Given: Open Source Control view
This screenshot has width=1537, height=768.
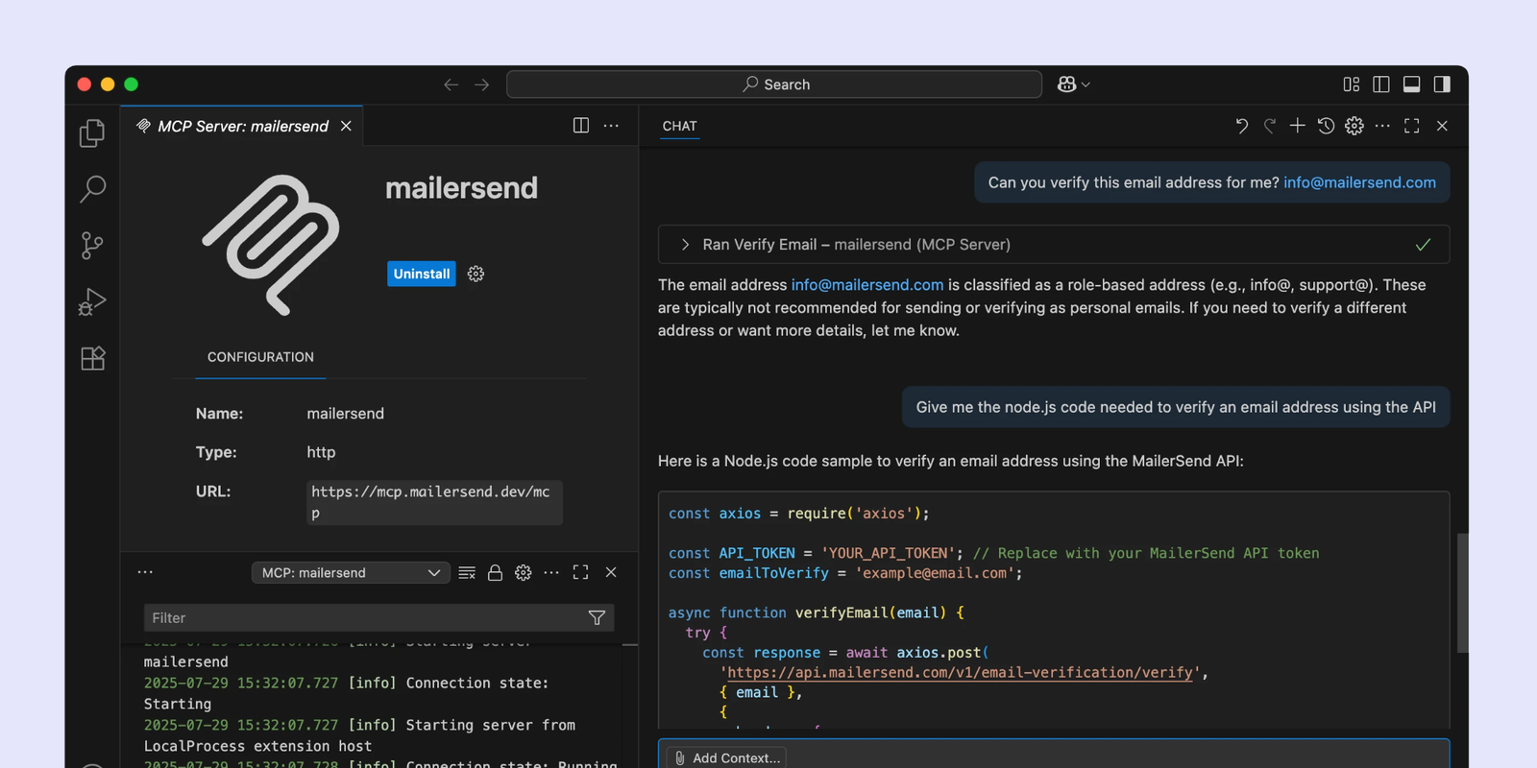Looking at the screenshot, I should [92, 246].
